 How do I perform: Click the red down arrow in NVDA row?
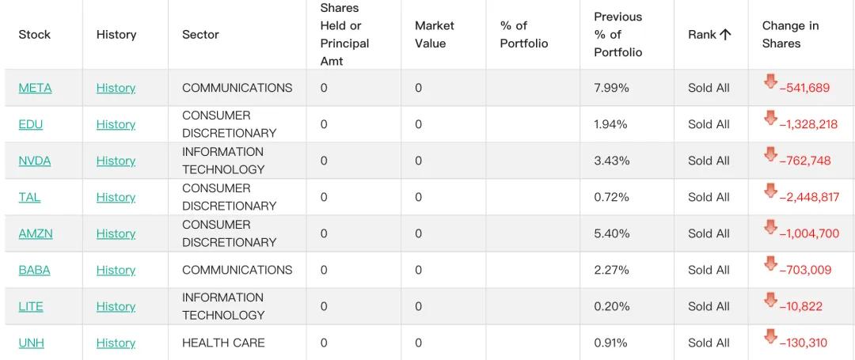click(770, 154)
